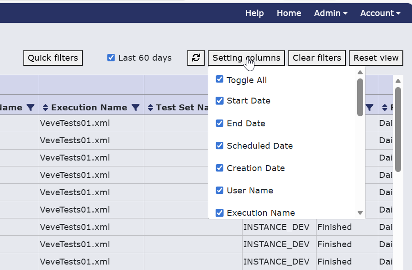This screenshot has width=412, height=270.
Task: Click down arrow of columns list scrollbar
Action: click(360, 213)
